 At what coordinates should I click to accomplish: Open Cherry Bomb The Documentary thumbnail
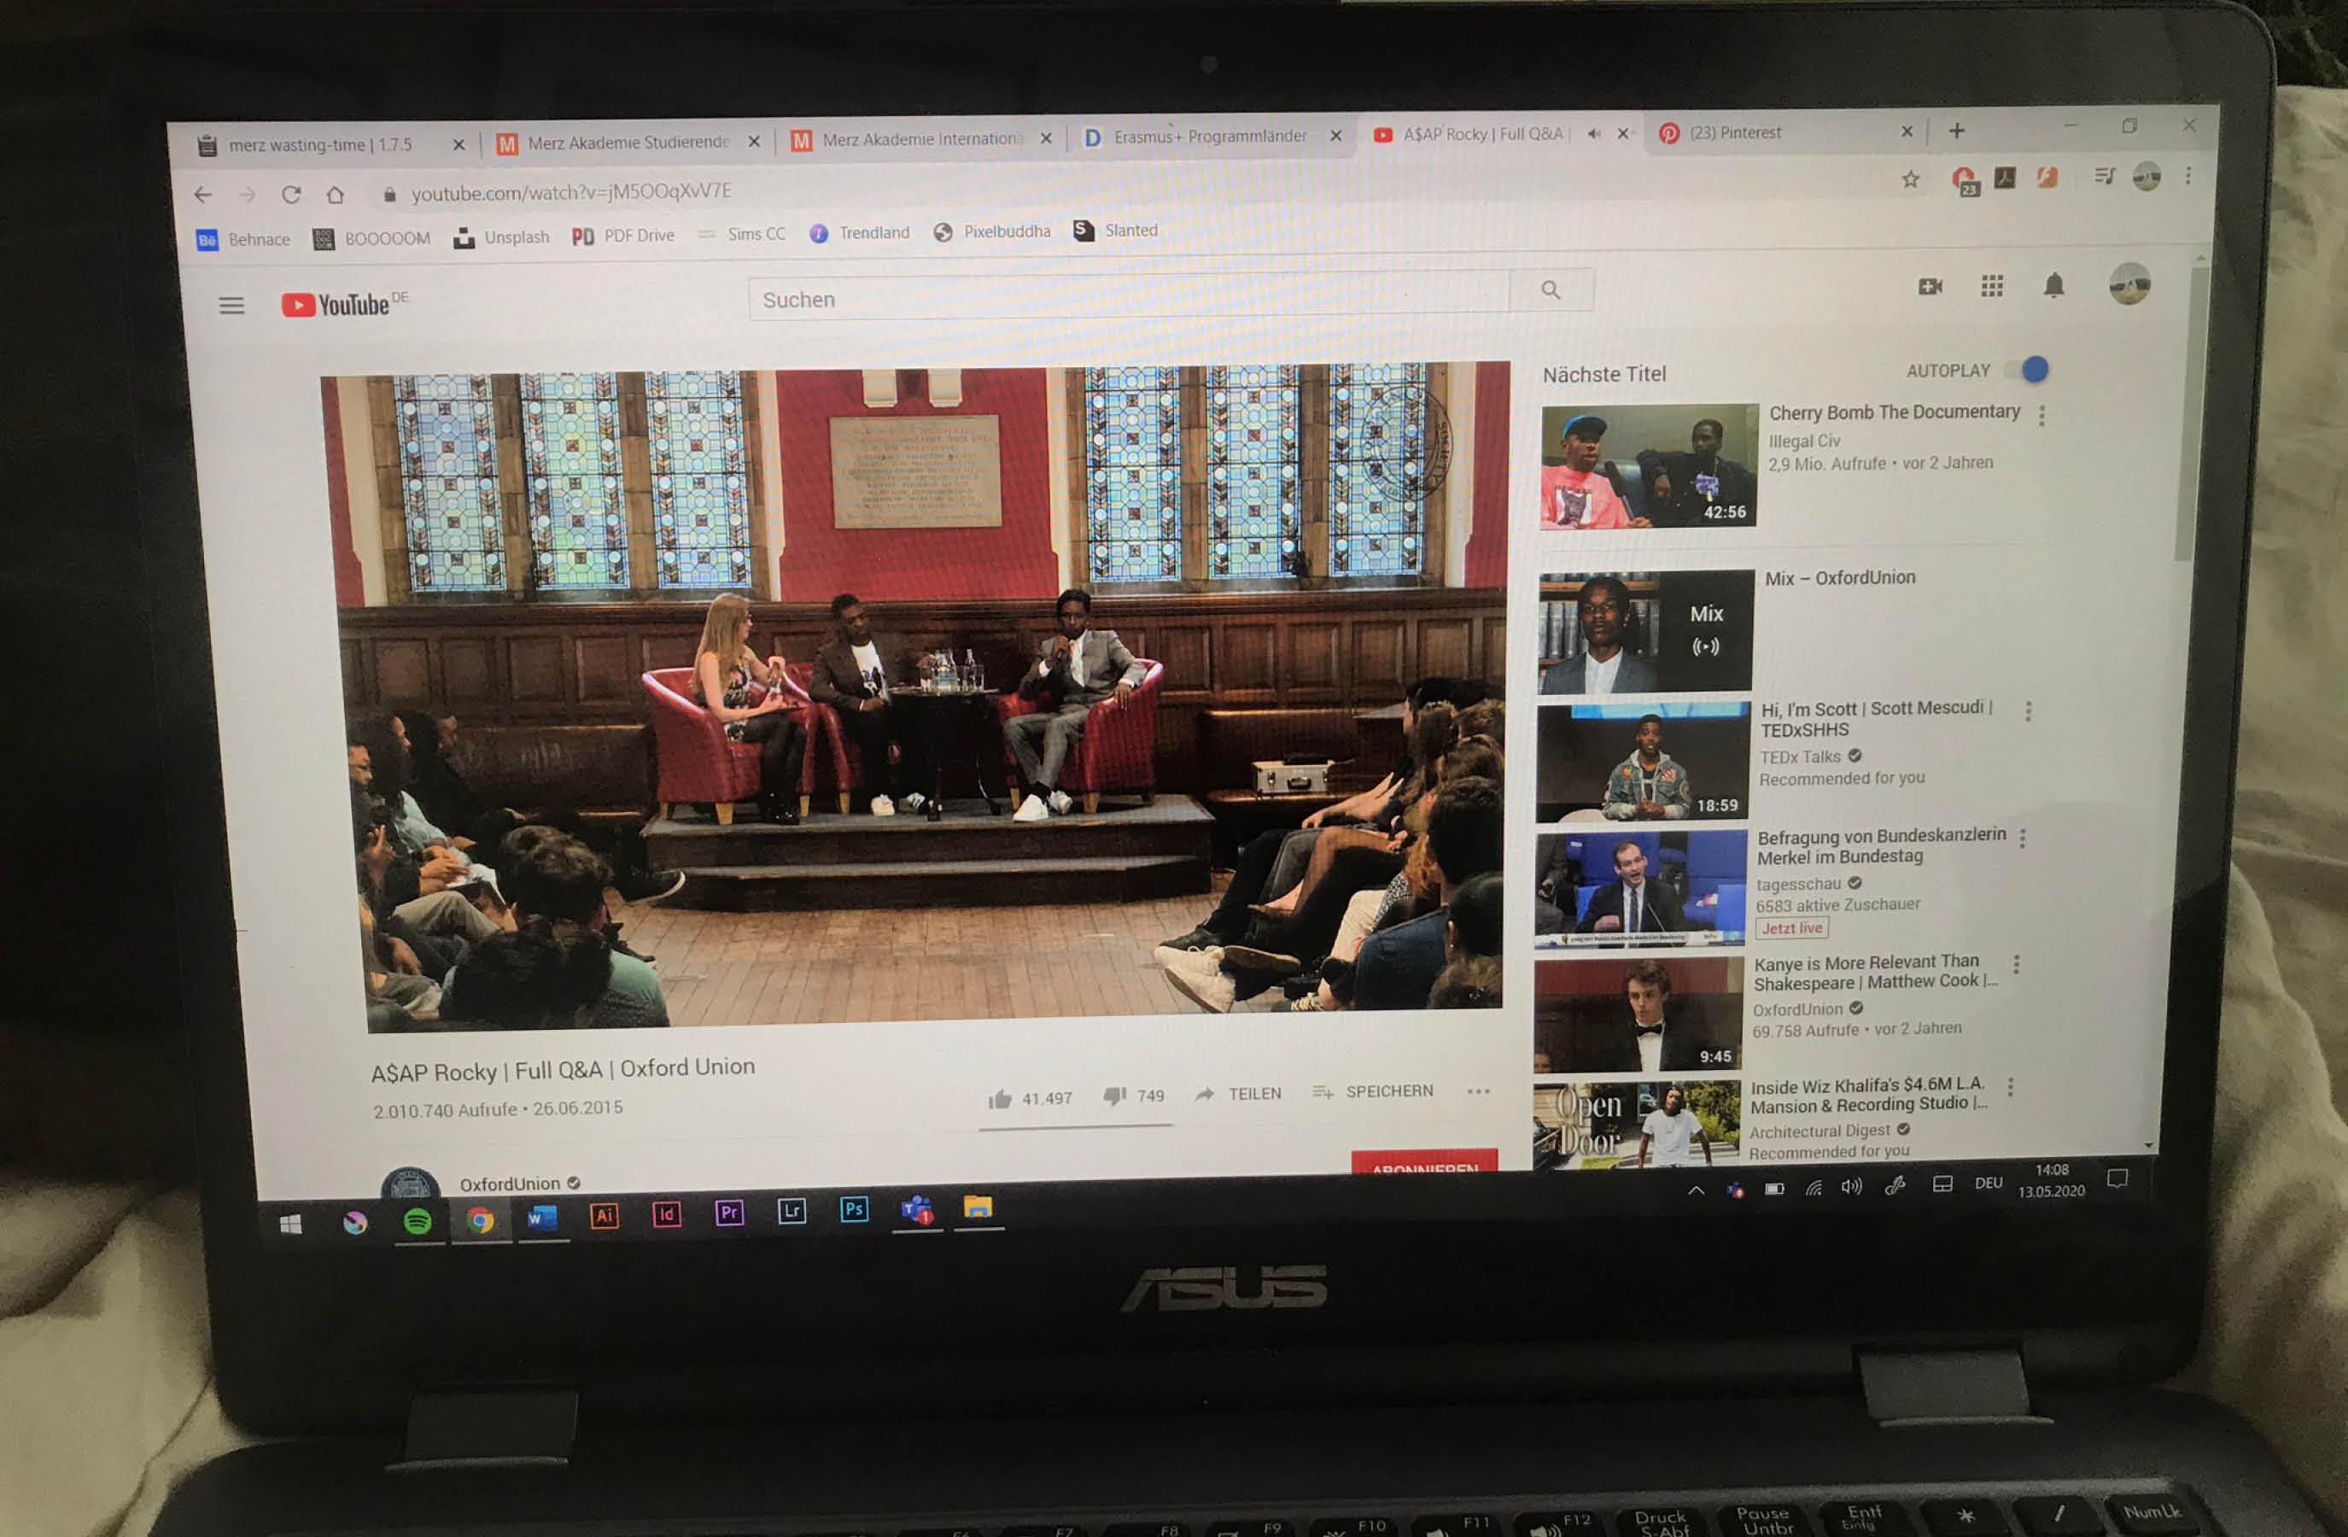[1649, 465]
